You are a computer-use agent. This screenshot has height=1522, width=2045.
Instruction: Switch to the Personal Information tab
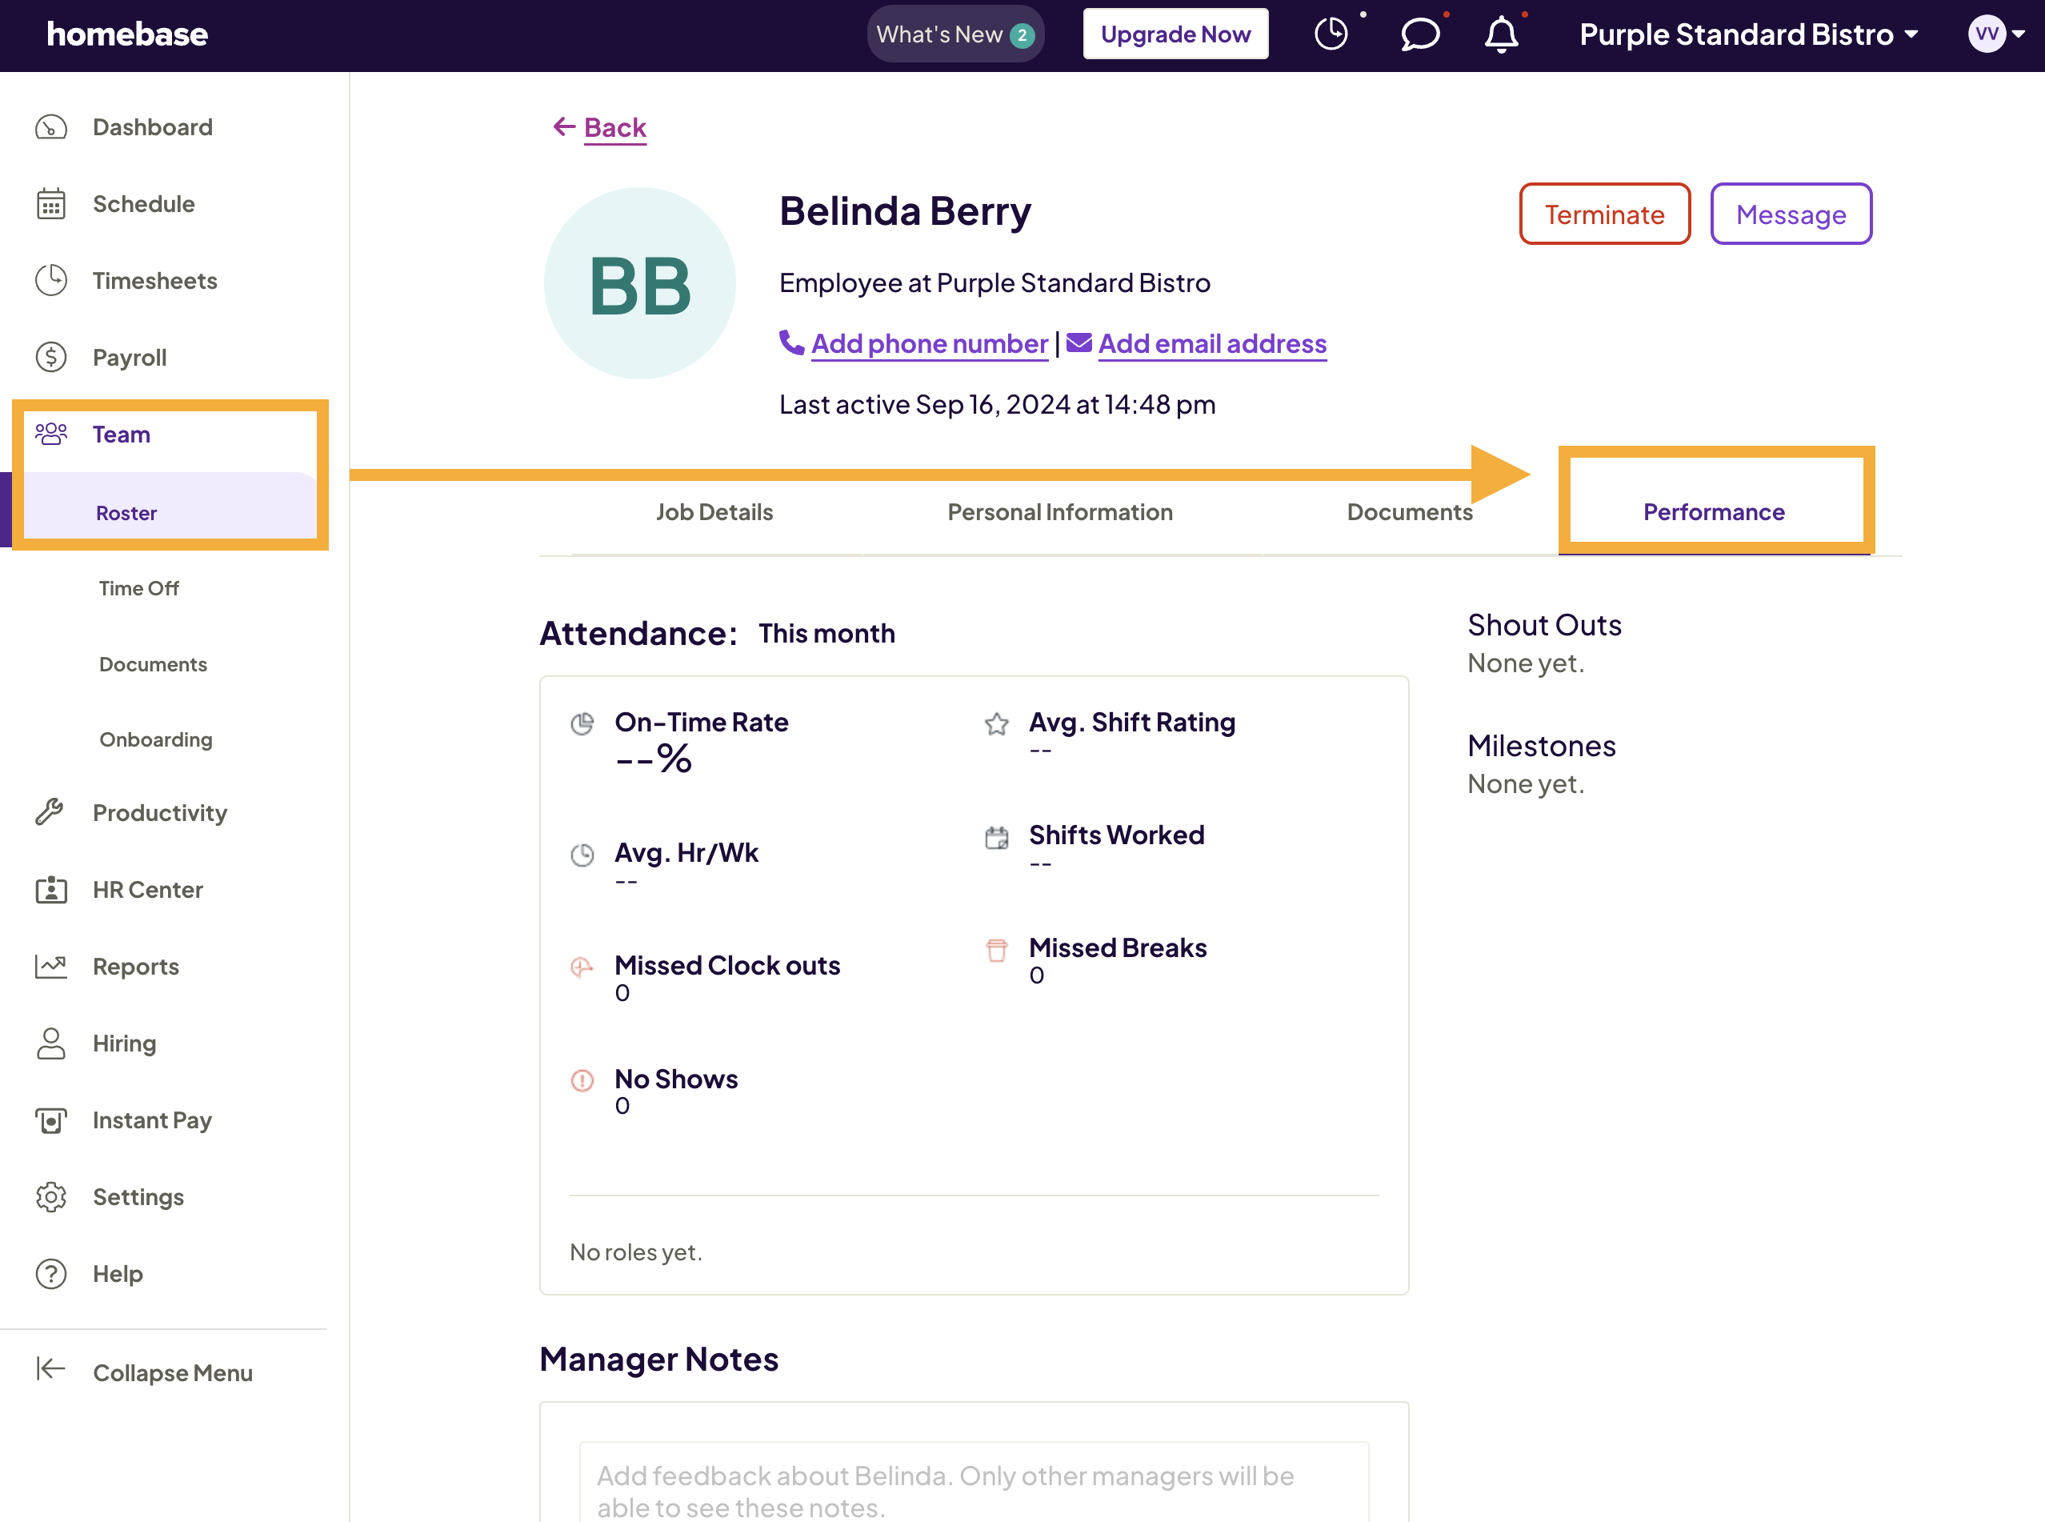coord(1060,512)
